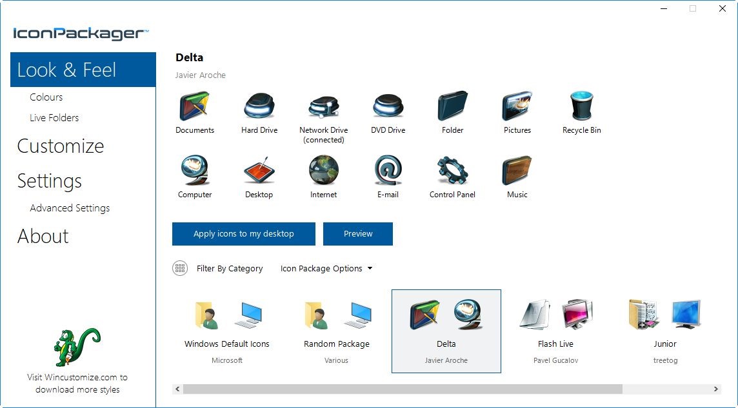Viewport: 738px width, 408px height.
Task: Click the E-mail @ icon
Action: 388,170
